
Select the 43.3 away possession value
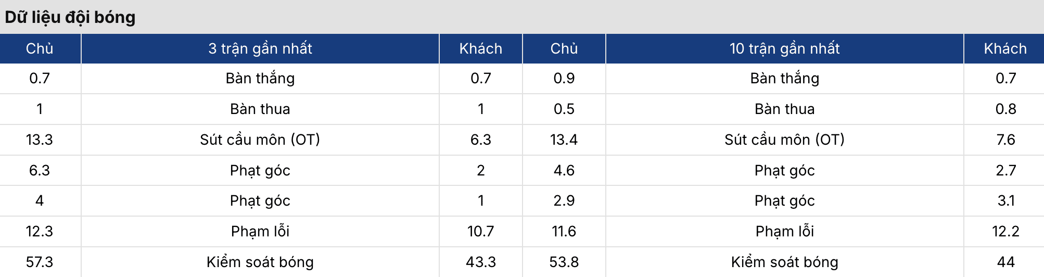click(480, 262)
